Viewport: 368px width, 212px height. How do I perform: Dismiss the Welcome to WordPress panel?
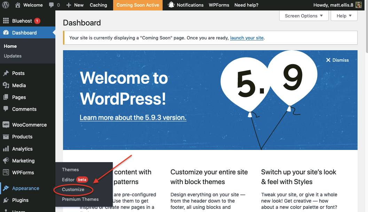(337, 60)
